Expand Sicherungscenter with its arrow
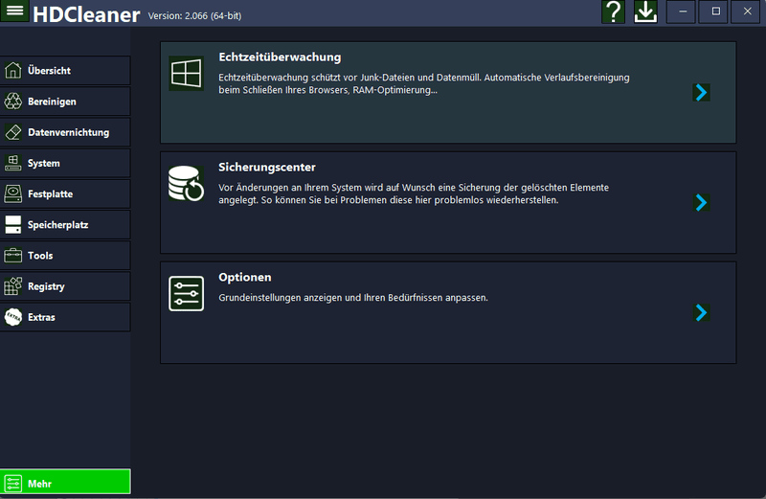This screenshot has width=766, height=499. click(701, 202)
